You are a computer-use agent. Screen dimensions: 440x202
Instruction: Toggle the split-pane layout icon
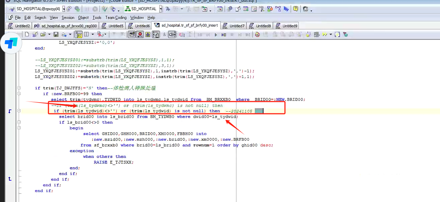pos(86,34)
